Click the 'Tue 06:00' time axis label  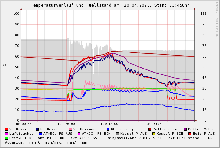pyautogui.click(x=66, y=124)
